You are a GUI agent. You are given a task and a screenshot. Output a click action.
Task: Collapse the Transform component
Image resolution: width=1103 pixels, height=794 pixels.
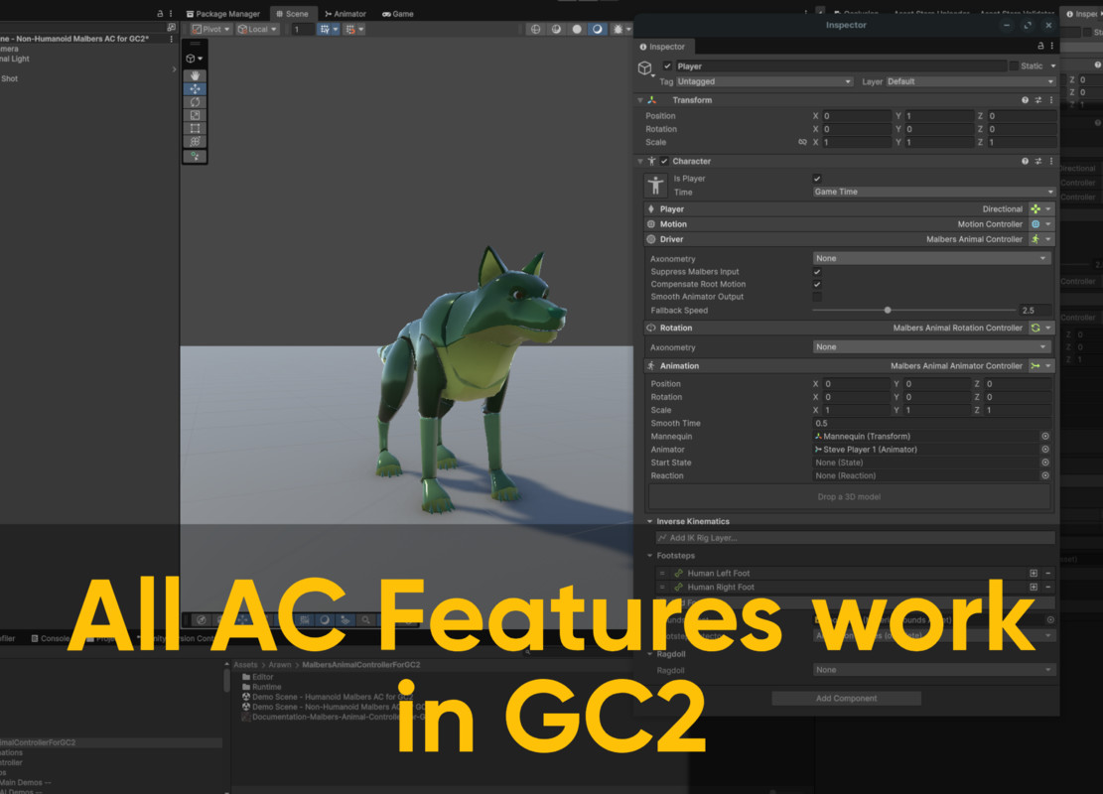[640, 99]
